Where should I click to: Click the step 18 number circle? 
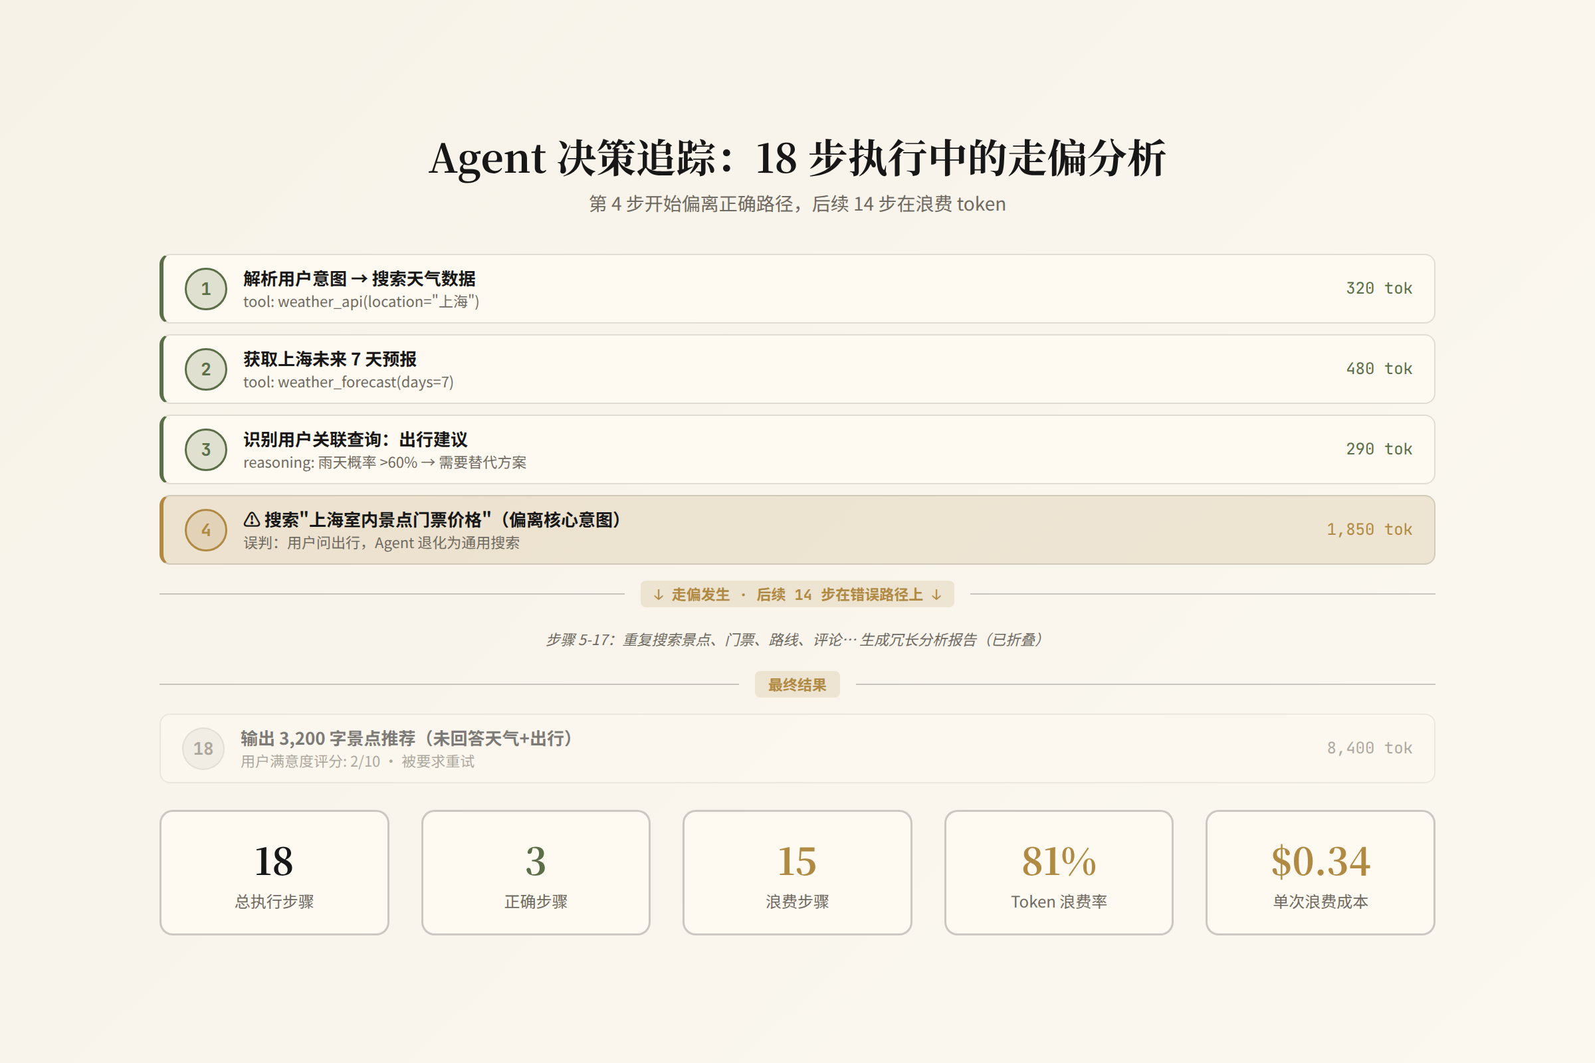point(203,749)
